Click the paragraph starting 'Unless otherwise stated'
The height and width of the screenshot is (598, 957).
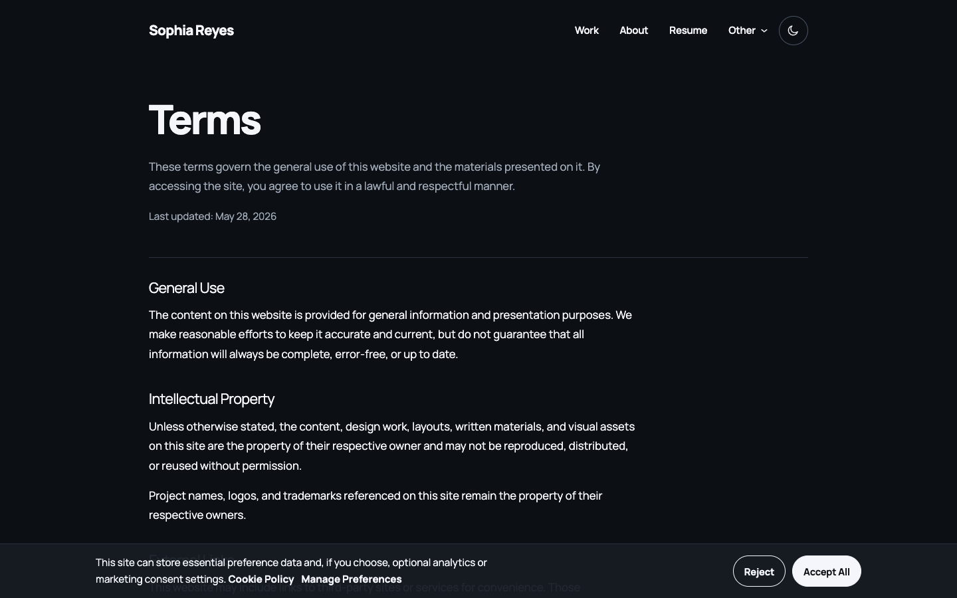point(392,446)
